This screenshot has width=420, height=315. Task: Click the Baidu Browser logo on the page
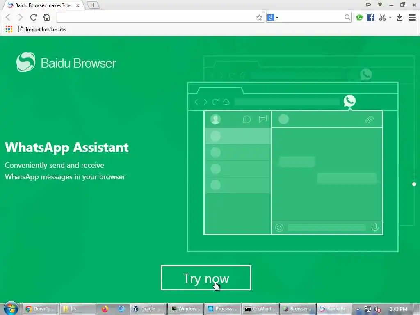coord(66,63)
